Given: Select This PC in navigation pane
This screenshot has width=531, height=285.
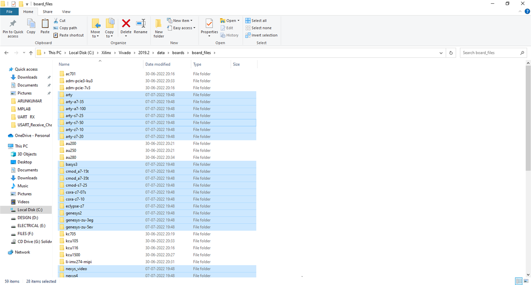Looking at the screenshot, I should point(21,146).
